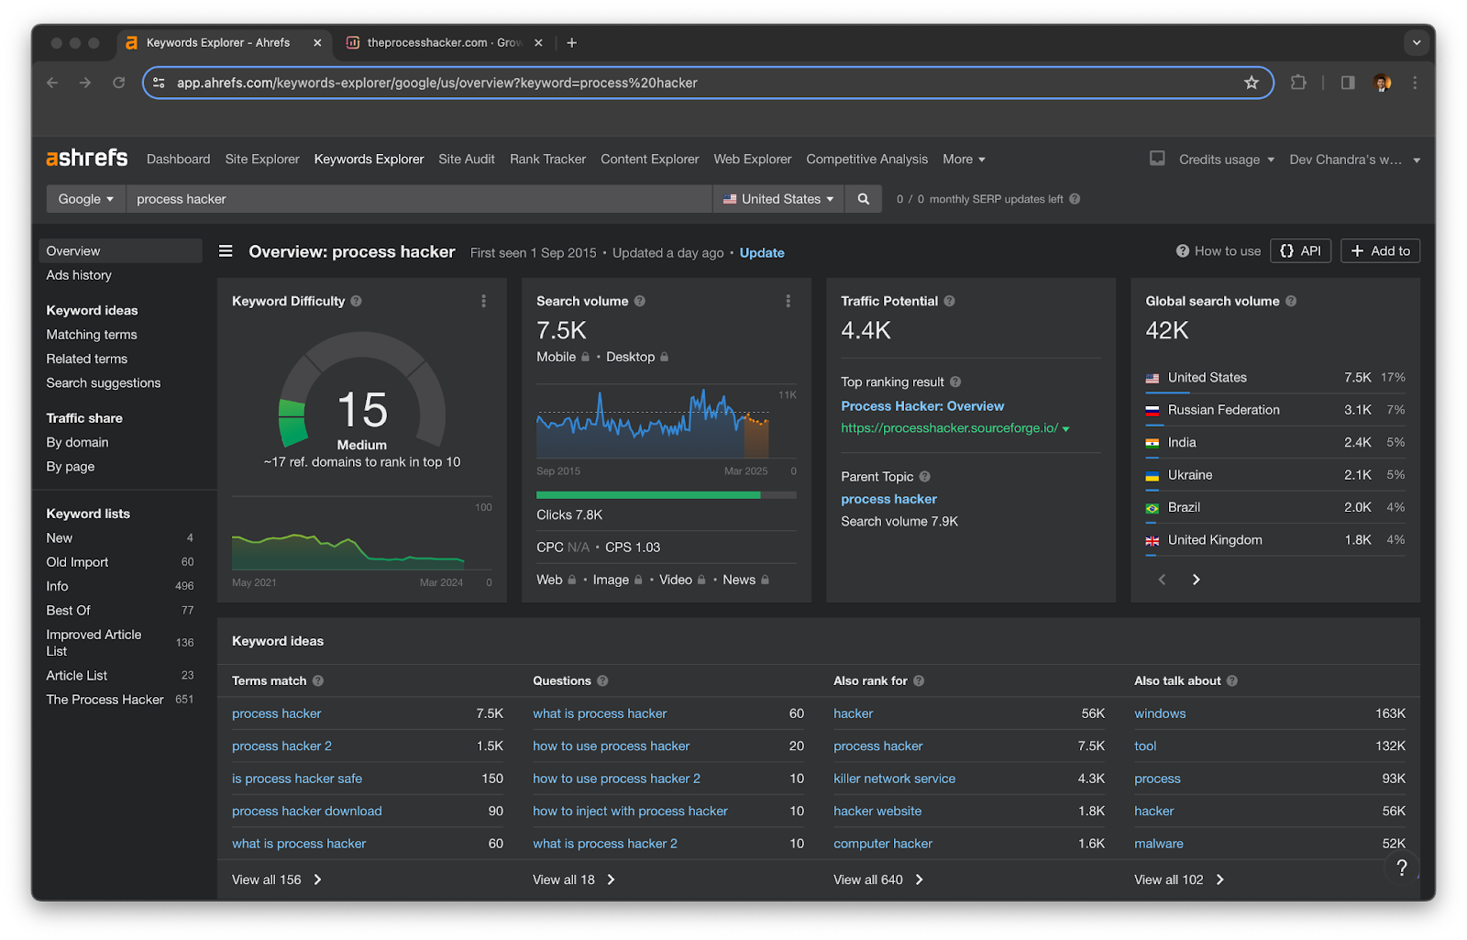Screen dimensions: 1467x940
Task: Open Google search engine dropdown
Action: tap(85, 199)
